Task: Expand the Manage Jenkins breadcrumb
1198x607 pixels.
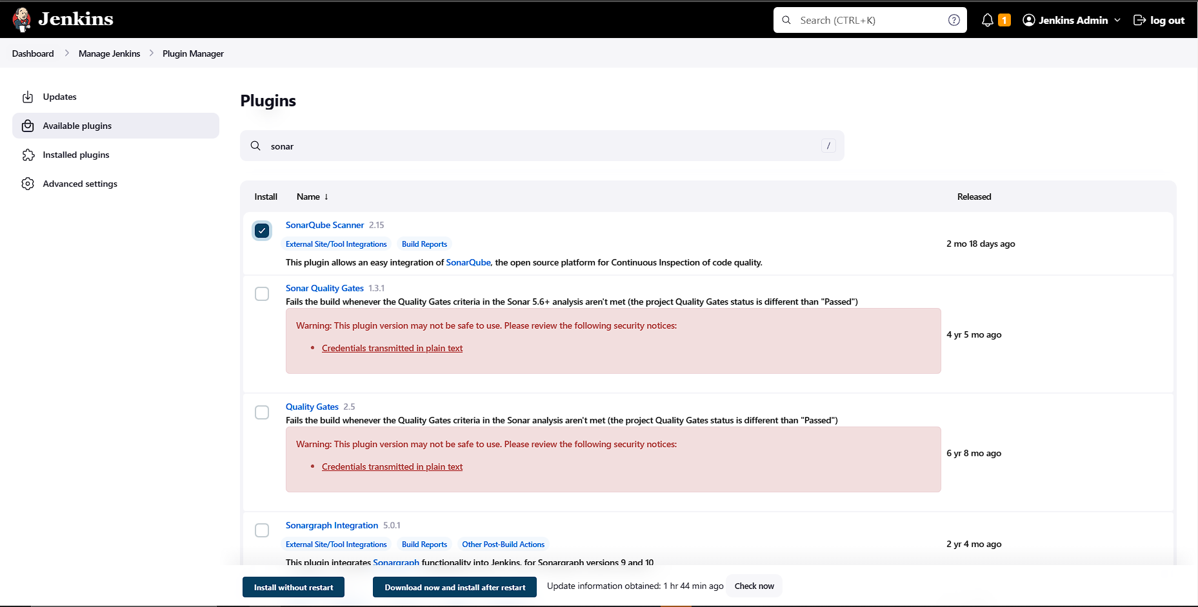Action: 109,53
